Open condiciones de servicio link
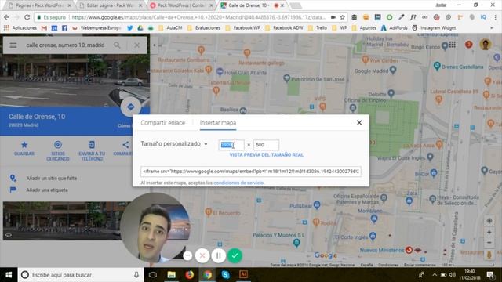 (238, 183)
